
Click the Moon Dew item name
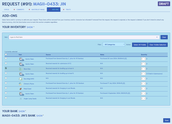(27, 69)
